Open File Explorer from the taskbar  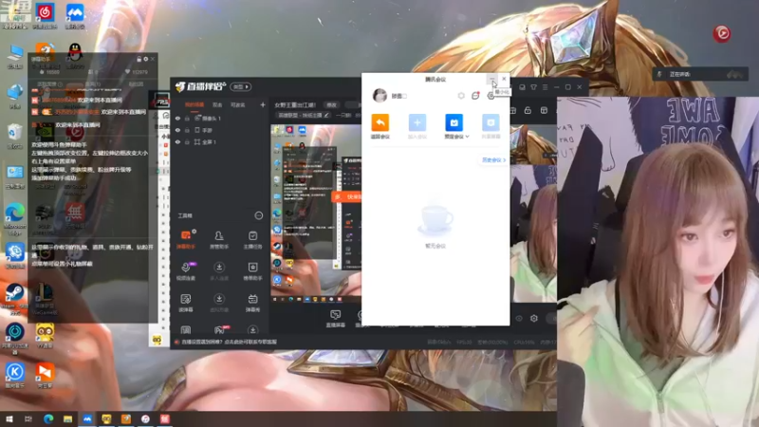(67, 418)
